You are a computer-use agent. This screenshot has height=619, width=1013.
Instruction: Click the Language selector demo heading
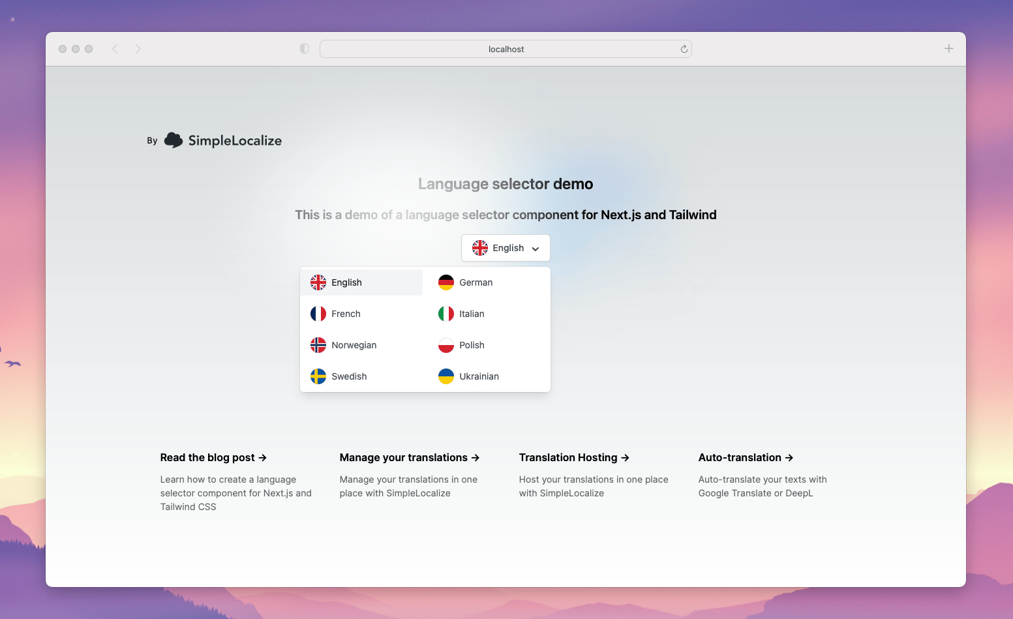(506, 184)
